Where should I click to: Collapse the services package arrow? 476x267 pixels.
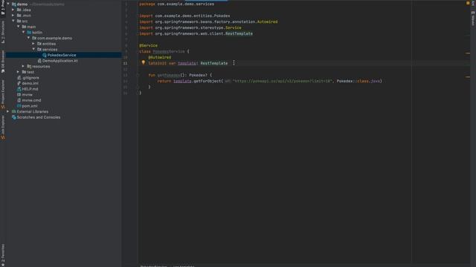[33, 49]
